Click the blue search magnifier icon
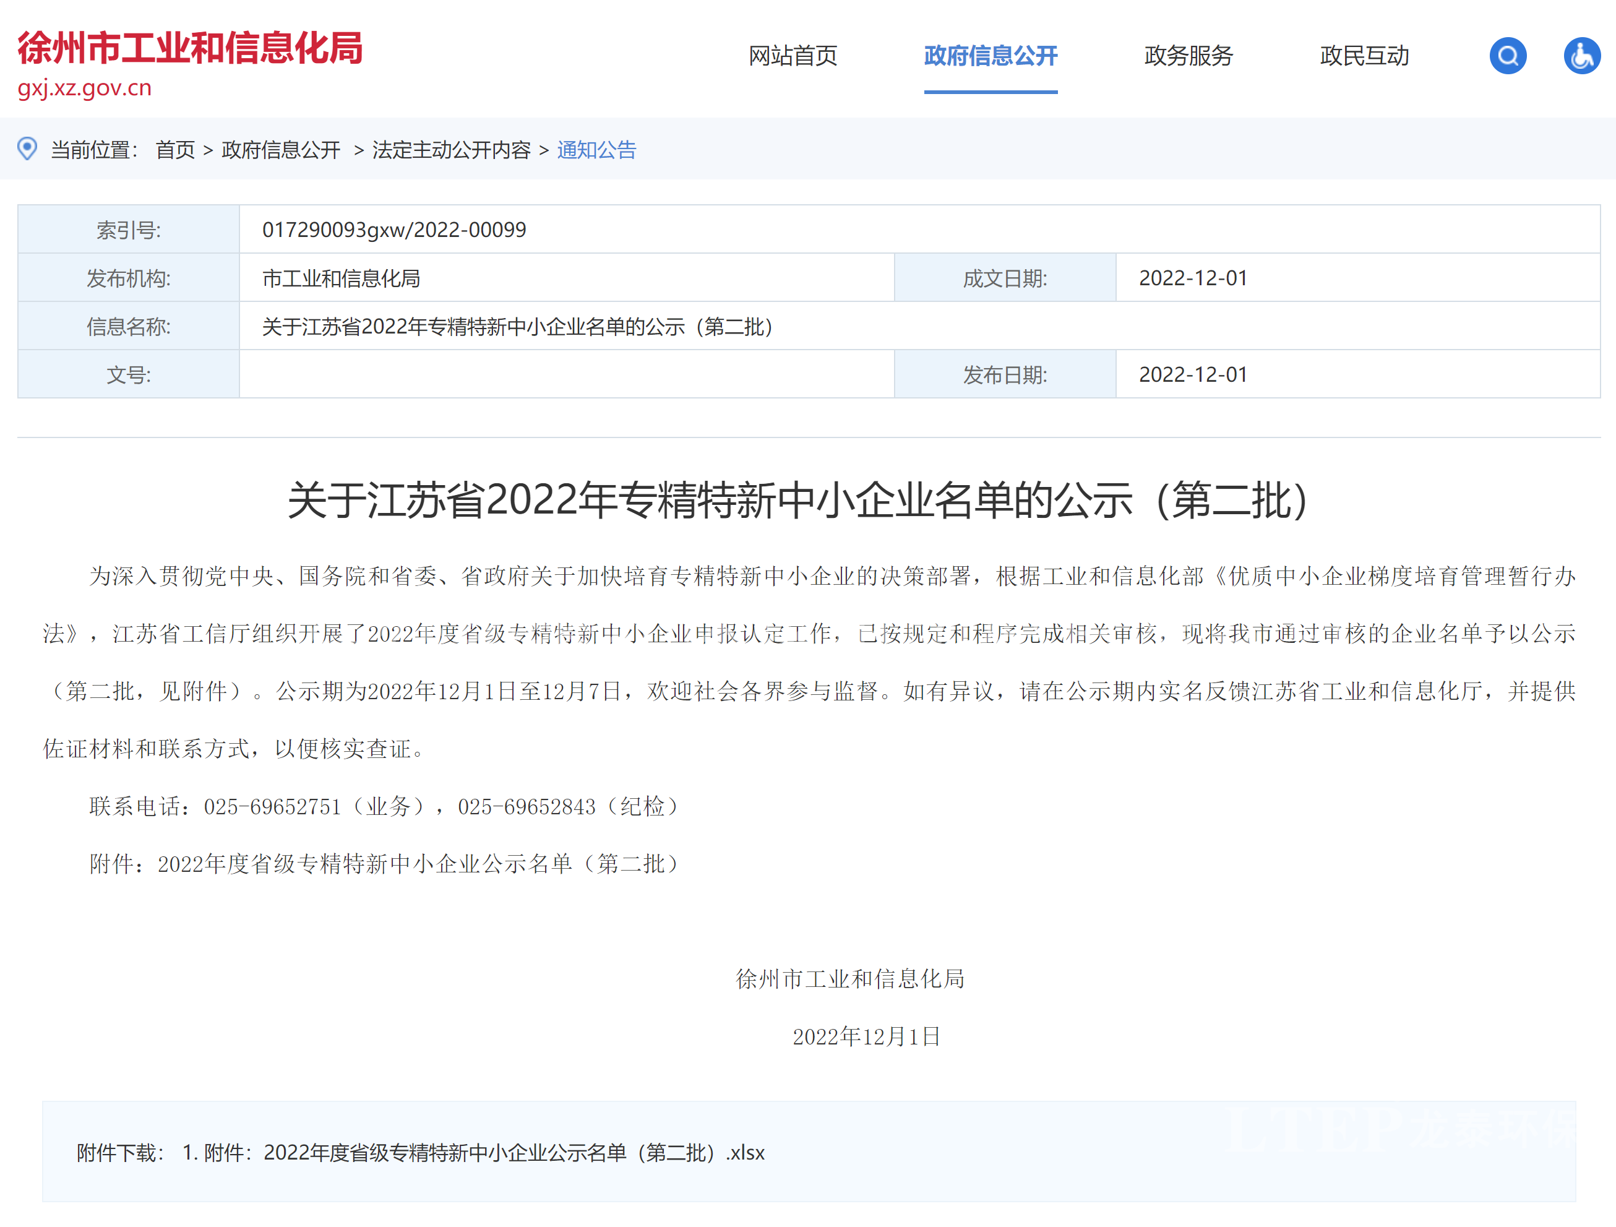The image size is (1616, 1227). 1507,56
